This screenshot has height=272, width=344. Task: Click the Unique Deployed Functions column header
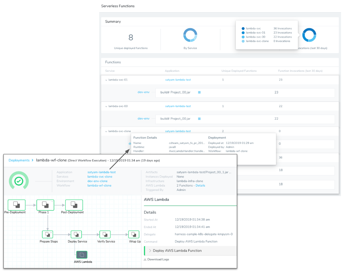(239, 71)
